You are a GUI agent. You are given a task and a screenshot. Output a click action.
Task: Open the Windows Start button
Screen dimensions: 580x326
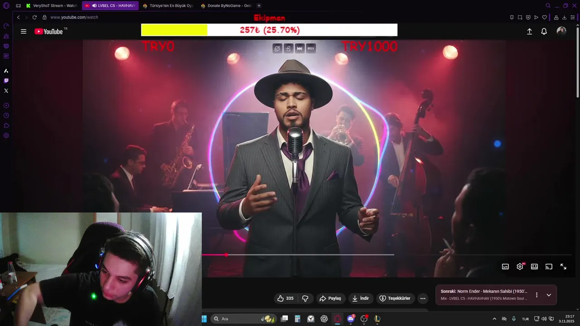point(204,319)
